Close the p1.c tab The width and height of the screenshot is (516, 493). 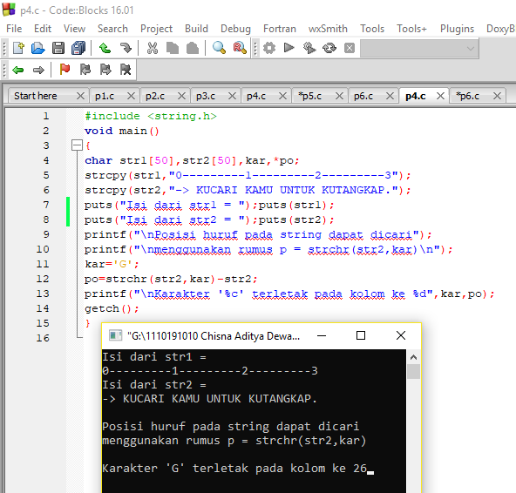[131, 96]
